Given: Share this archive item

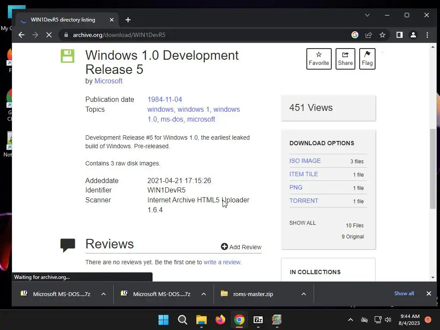Looking at the screenshot, I should pos(345,58).
